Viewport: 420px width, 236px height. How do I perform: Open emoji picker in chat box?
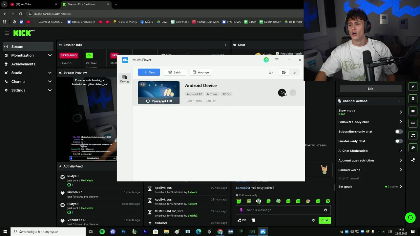click(325, 210)
